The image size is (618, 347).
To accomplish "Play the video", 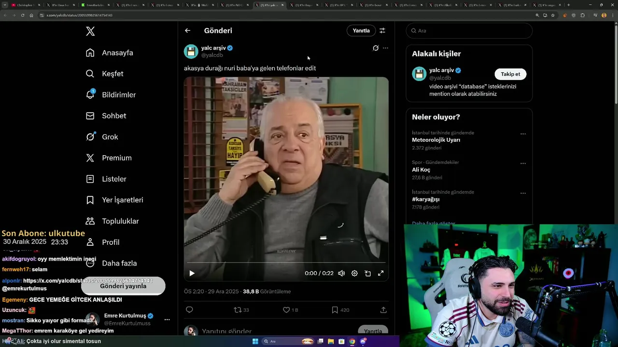I will [192, 273].
